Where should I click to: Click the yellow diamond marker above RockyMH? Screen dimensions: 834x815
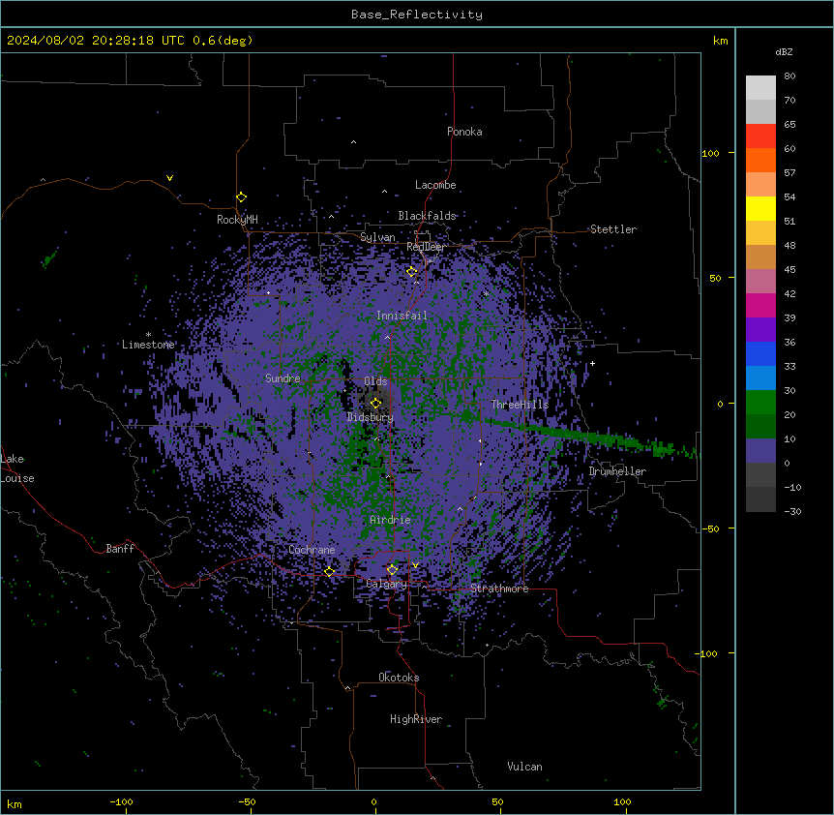click(242, 197)
